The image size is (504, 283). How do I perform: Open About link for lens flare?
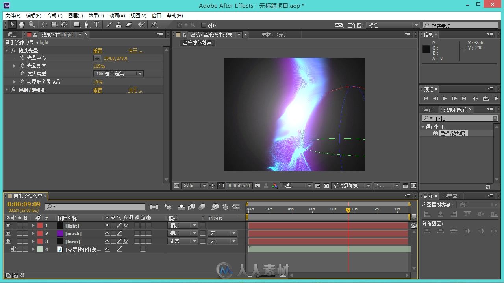135,51
